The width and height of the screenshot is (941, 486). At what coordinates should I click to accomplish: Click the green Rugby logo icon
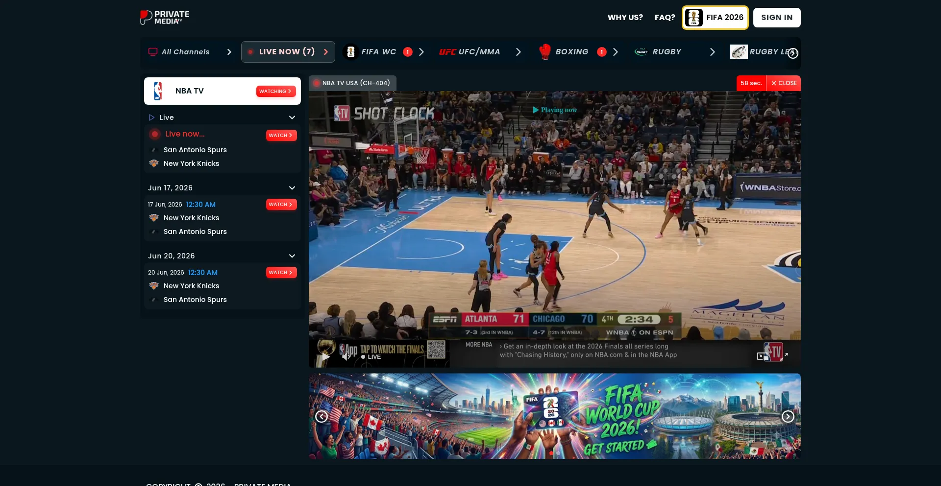tap(641, 52)
